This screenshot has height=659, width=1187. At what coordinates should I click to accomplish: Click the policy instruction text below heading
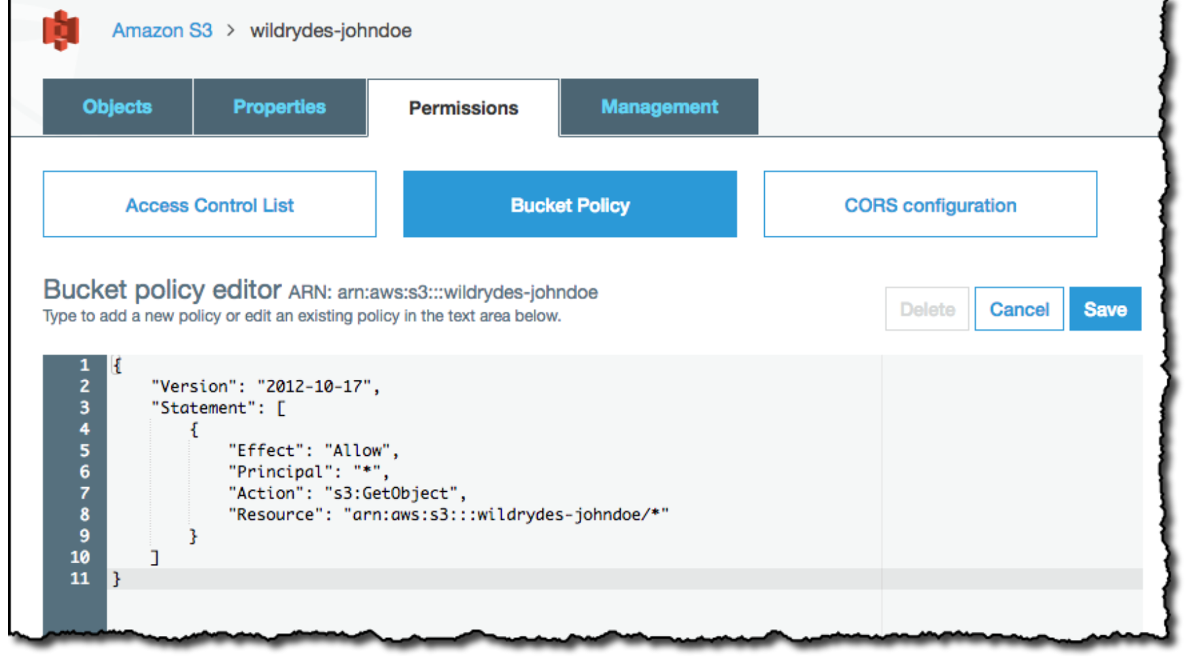click(302, 316)
